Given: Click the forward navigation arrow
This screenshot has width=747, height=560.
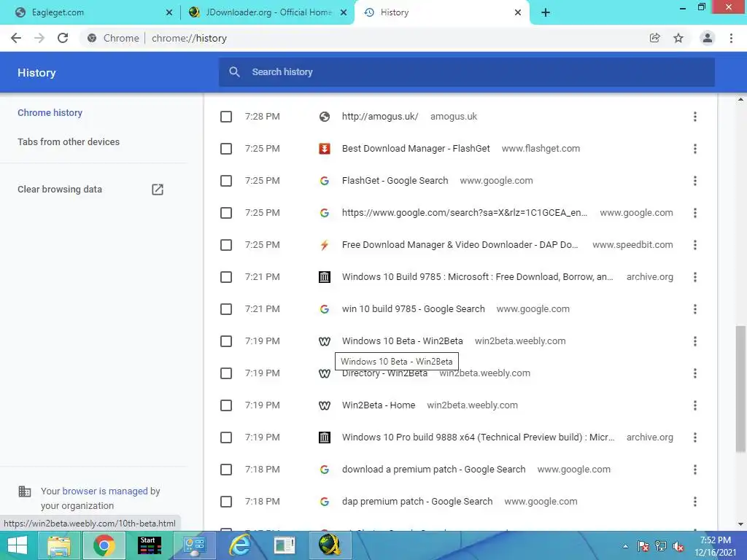Looking at the screenshot, I should coord(39,38).
